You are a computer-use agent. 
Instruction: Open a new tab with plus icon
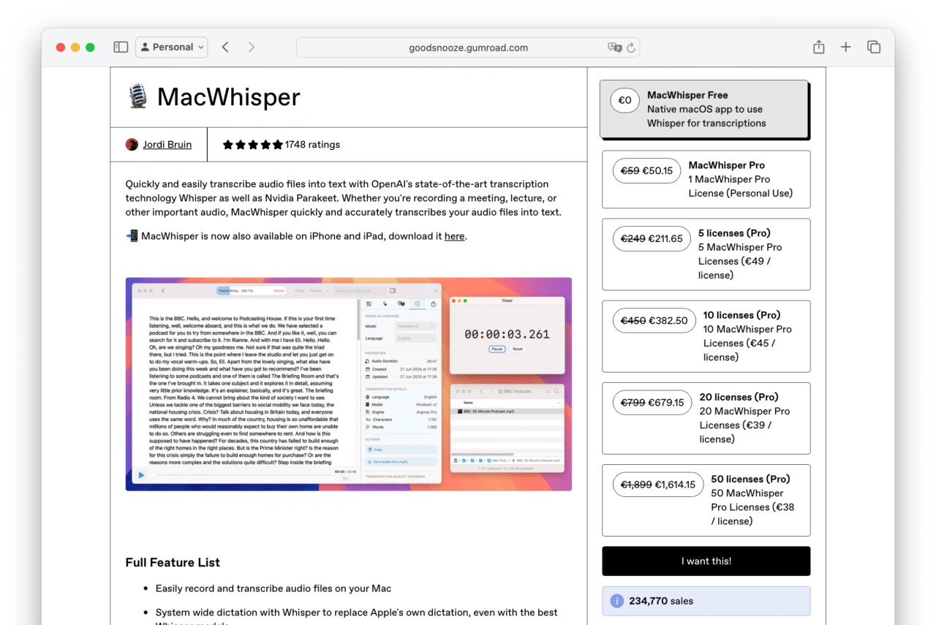(845, 48)
